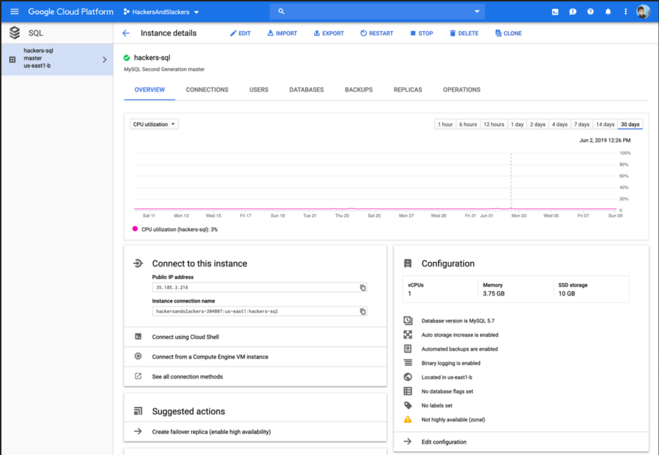The width and height of the screenshot is (659, 455).
Task: Open your account avatar menu
Action: (642, 11)
